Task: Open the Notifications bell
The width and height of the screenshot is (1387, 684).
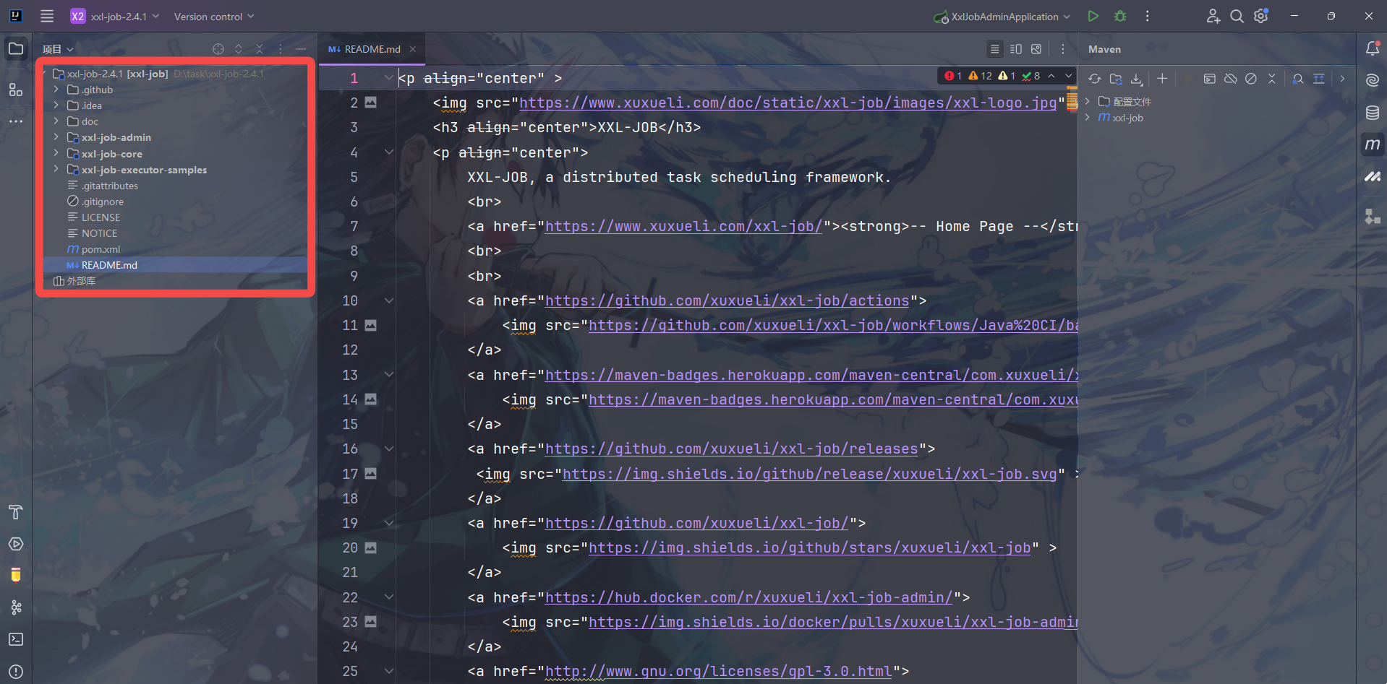Action: pyautogui.click(x=1373, y=48)
